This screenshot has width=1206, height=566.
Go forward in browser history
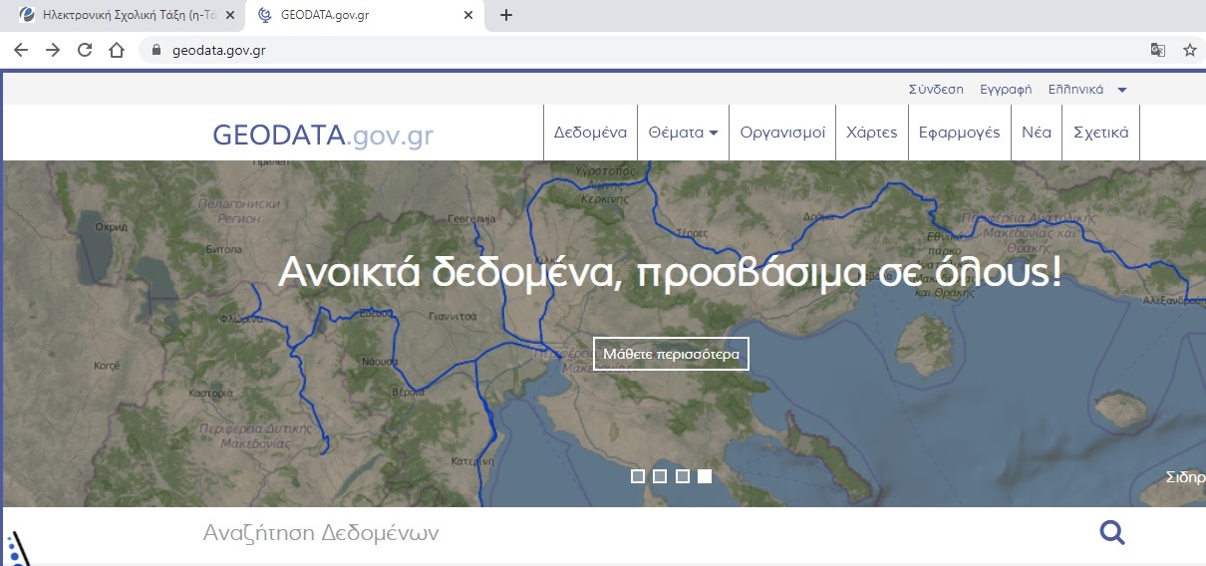pyautogui.click(x=53, y=50)
